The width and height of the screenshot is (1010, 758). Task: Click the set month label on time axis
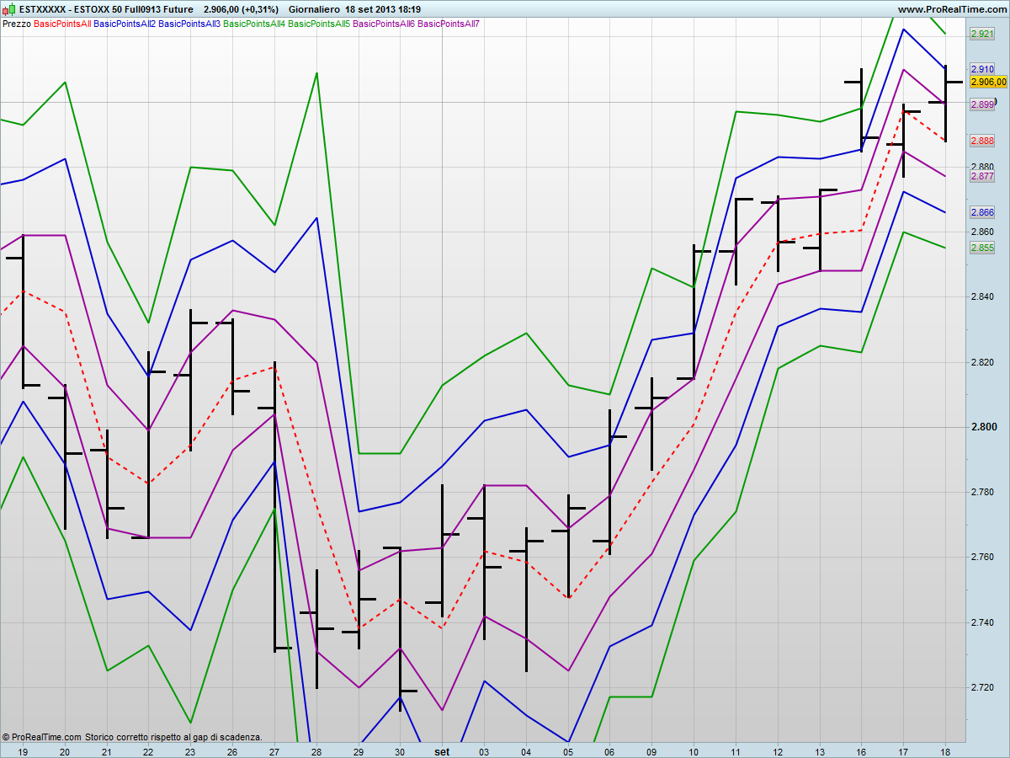(x=442, y=750)
